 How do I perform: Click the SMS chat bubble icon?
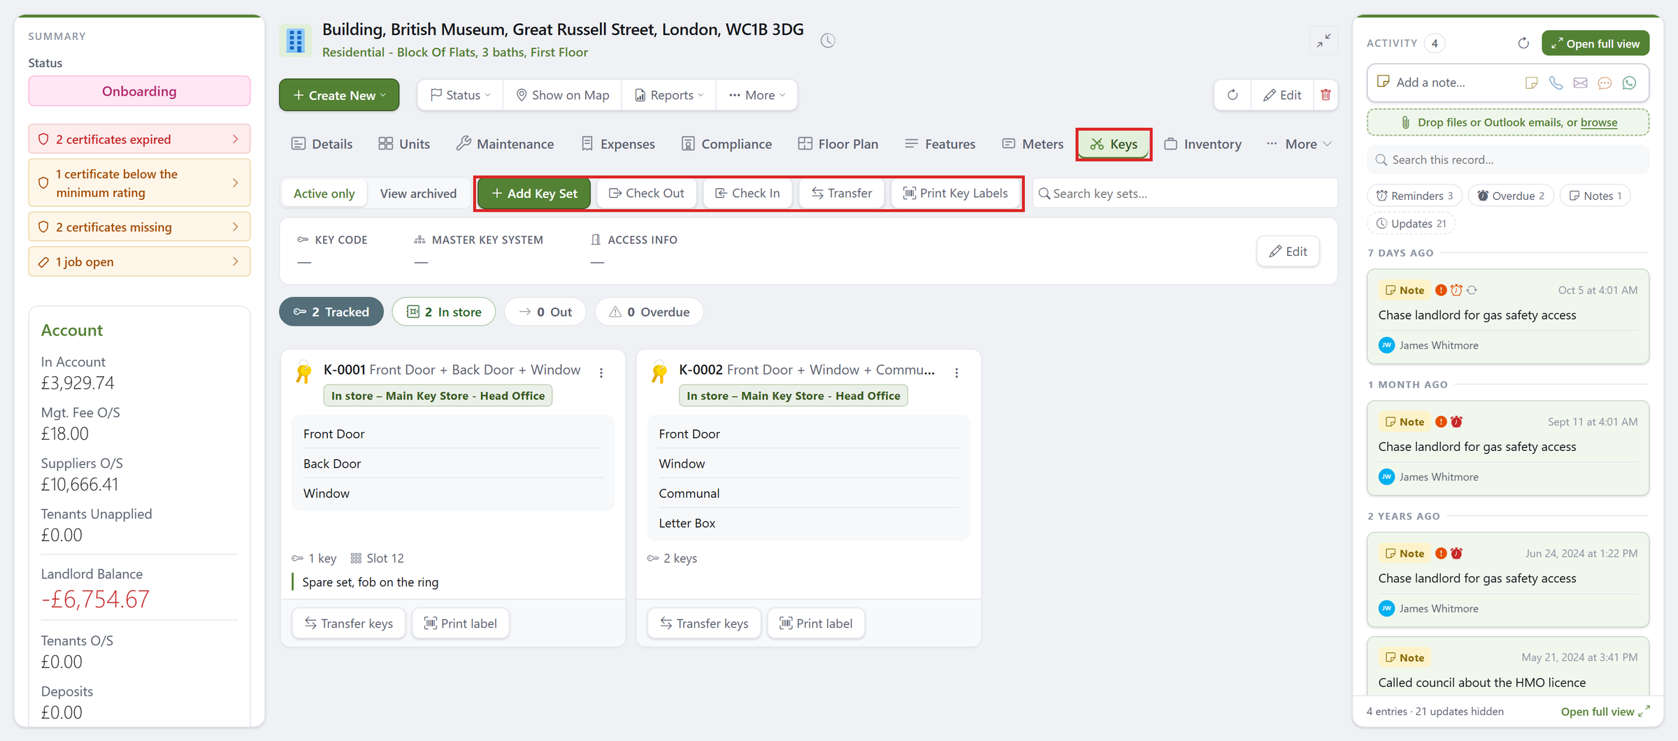point(1605,82)
